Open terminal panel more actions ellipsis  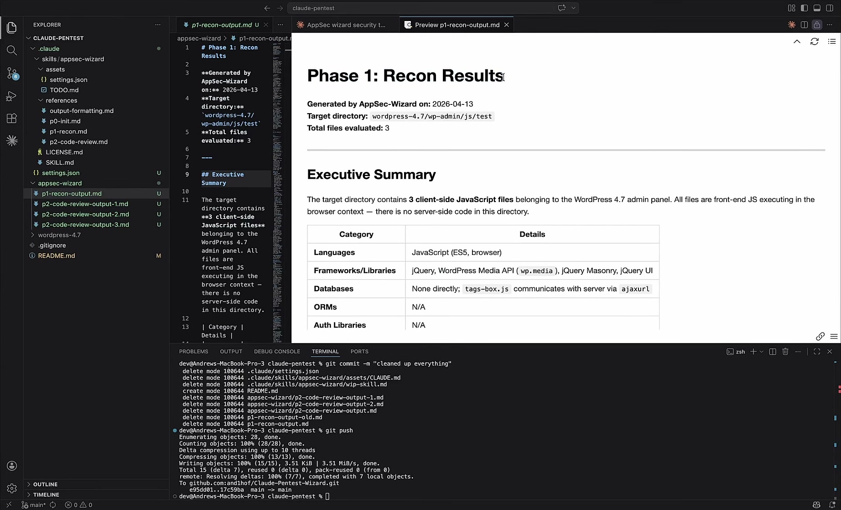pyautogui.click(x=798, y=352)
